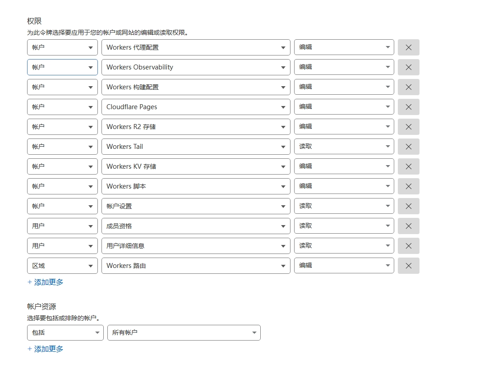The height and width of the screenshot is (369, 484).
Task: Open access level dropdown for Workers Tail
Action: coord(344,147)
